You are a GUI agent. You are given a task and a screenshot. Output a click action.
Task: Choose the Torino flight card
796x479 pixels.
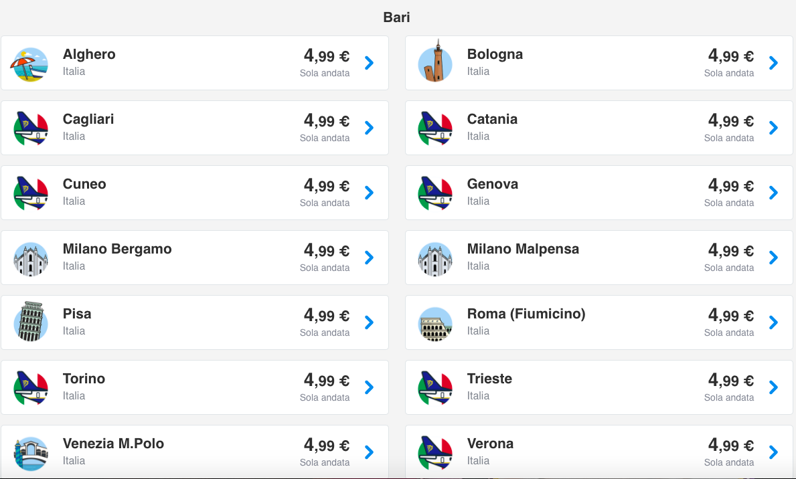(195, 387)
